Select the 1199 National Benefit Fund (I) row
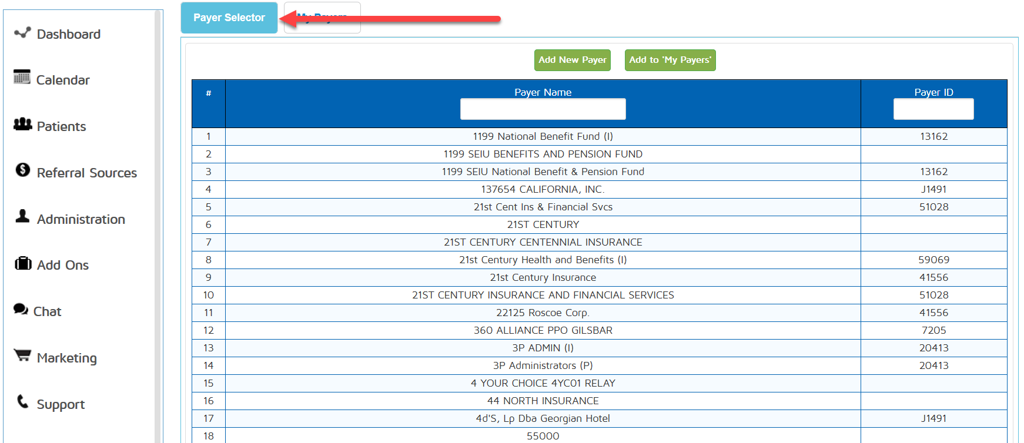The image size is (1024, 443). click(543, 136)
